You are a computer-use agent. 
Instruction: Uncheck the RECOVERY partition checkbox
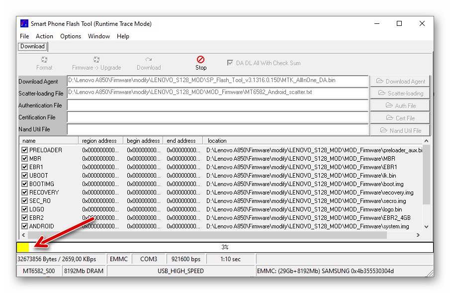point(24,193)
